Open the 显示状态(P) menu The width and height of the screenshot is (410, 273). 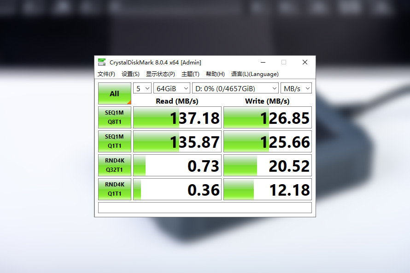click(160, 74)
